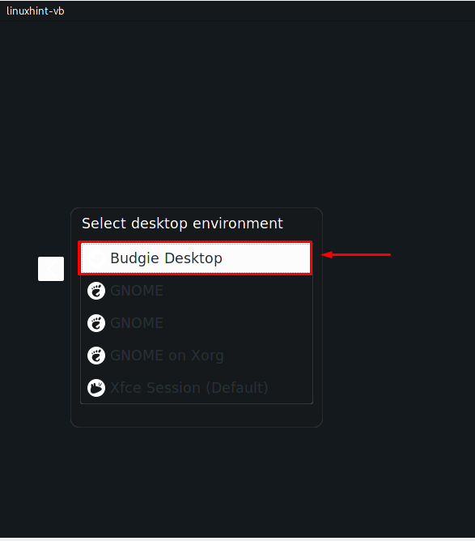This screenshot has width=475, height=541.
Task: Go back using the left chevron button
Action: point(51,269)
